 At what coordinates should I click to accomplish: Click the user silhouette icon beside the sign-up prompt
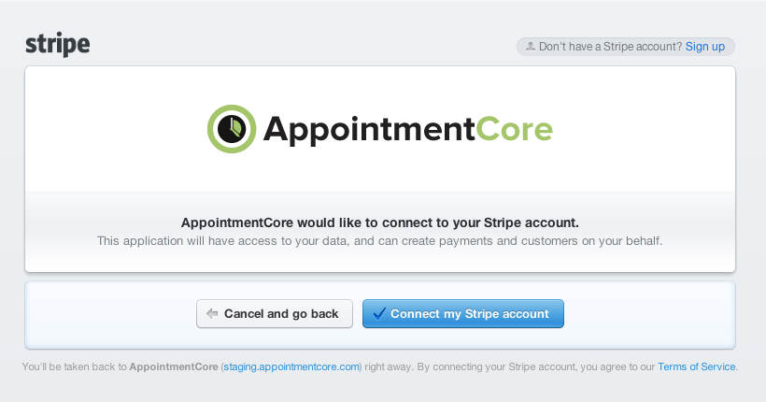tap(530, 47)
